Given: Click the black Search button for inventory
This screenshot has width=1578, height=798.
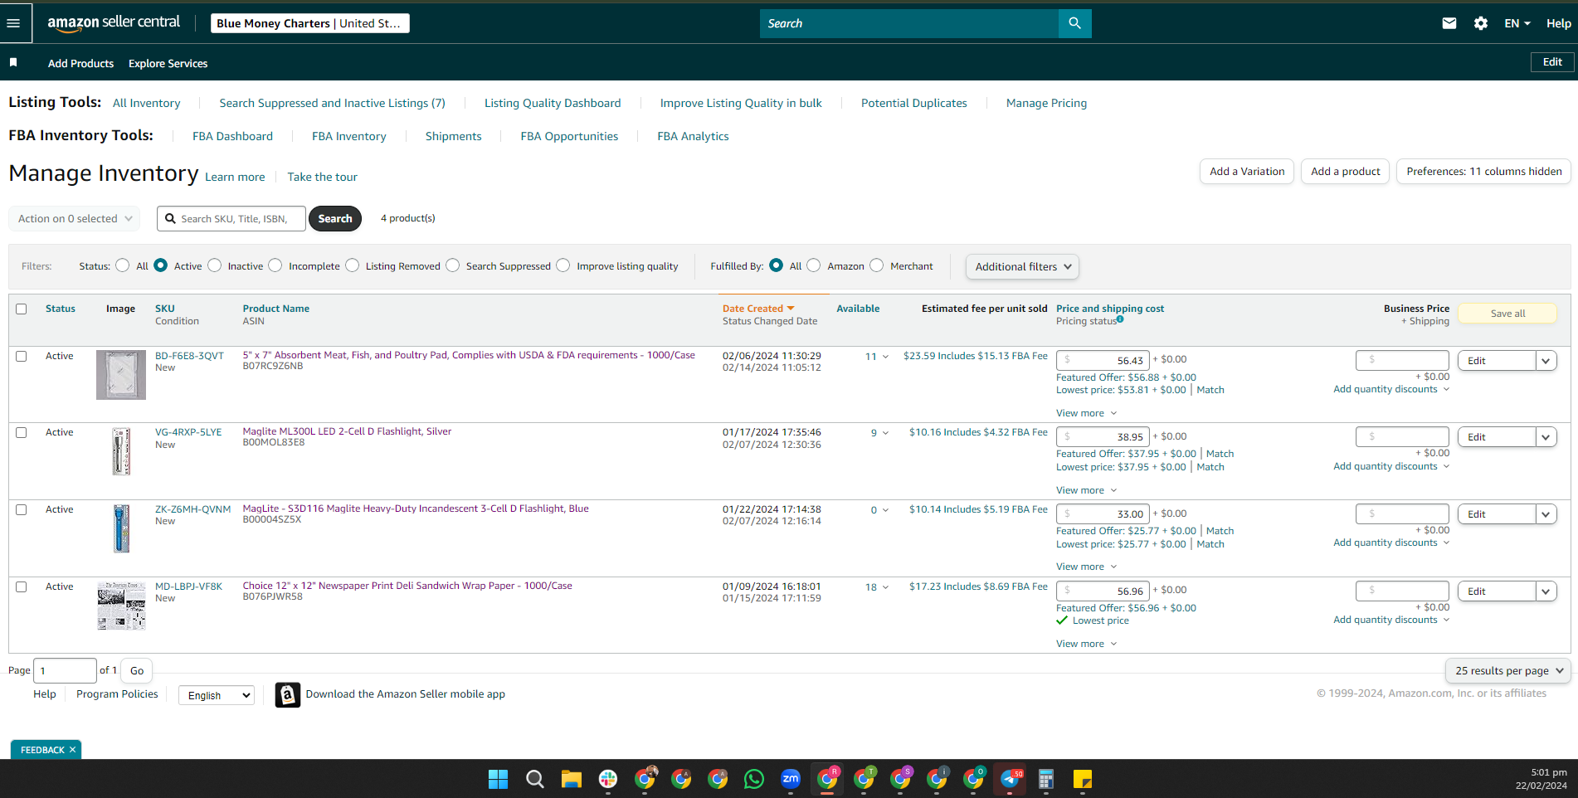Looking at the screenshot, I should click(335, 219).
